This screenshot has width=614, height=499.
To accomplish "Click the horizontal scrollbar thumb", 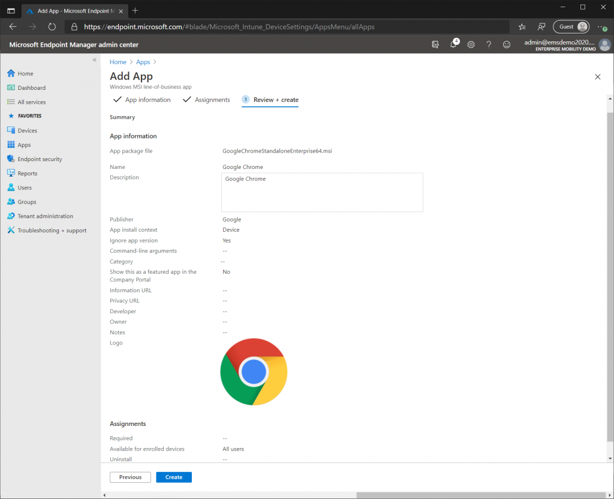I will point(481,495).
